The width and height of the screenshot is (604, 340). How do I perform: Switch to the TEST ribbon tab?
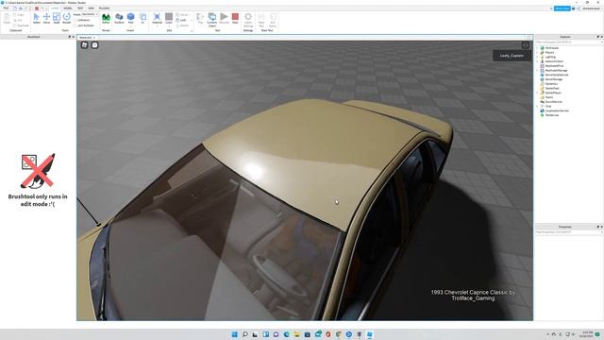[x=80, y=8]
